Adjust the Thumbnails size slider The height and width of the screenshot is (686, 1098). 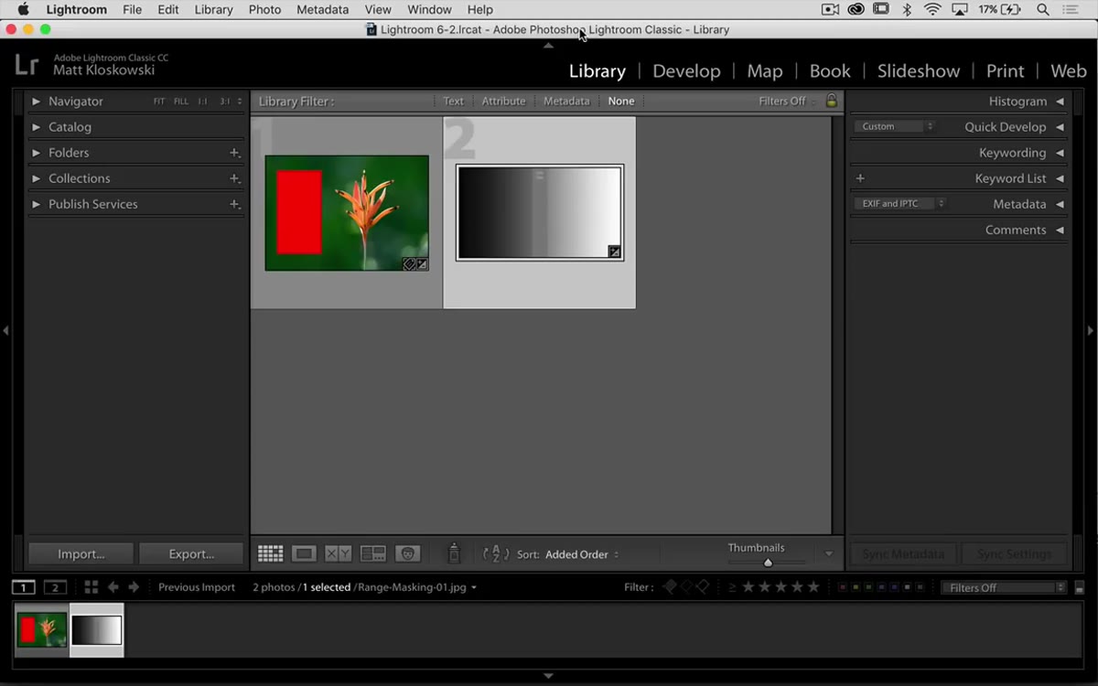tap(768, 563)
